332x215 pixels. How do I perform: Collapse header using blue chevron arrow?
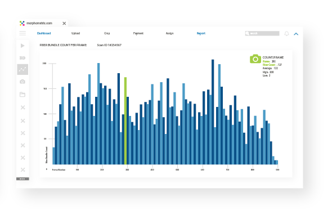296,34
